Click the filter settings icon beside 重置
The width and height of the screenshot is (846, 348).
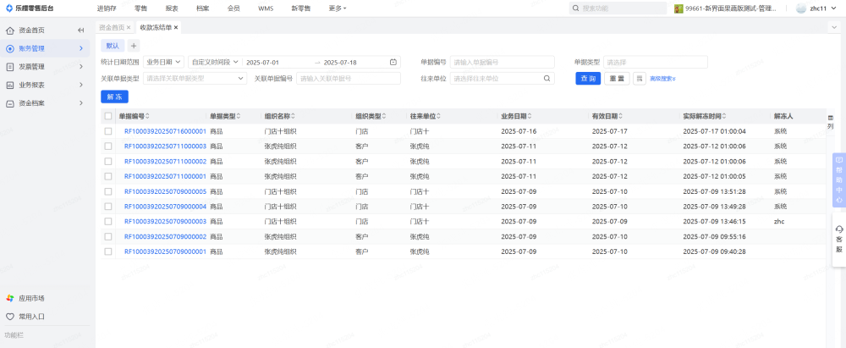point(640,79)
